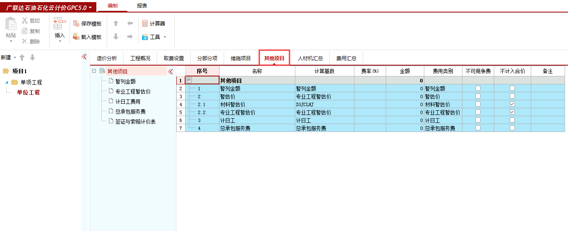568x231 pixels.
Task: Click the 费用类别 column header
Action: [443, 71]
